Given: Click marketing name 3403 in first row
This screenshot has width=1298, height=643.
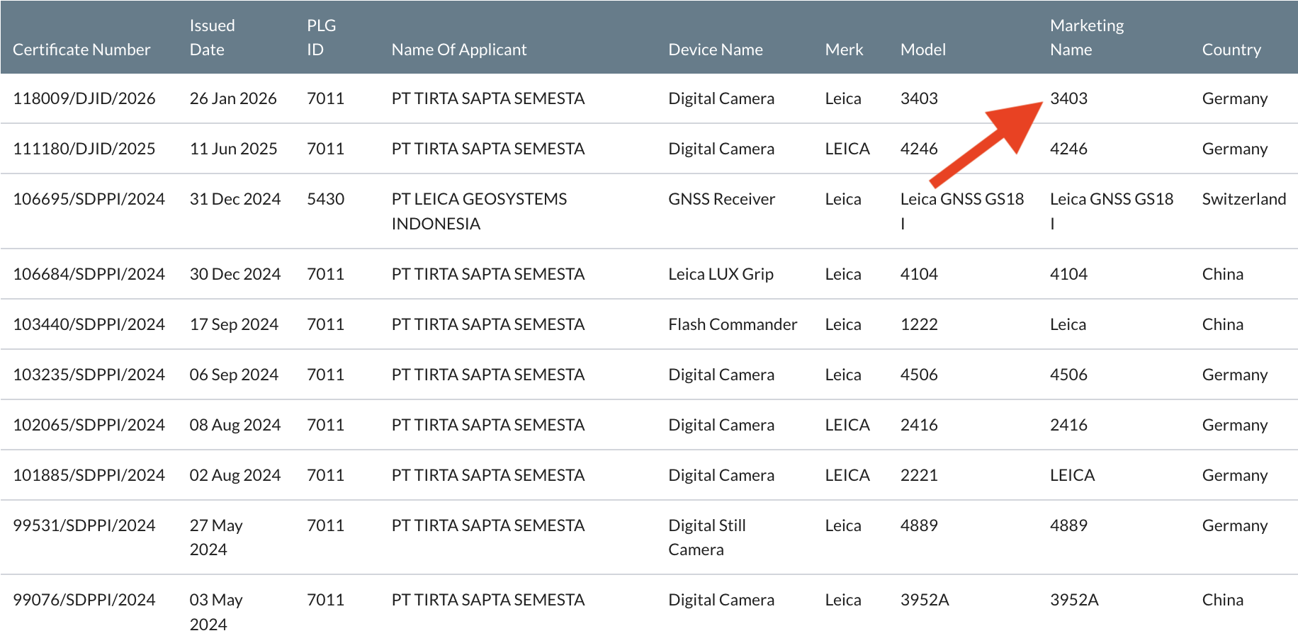Looking at the screenshot, I should [1068, 98].
